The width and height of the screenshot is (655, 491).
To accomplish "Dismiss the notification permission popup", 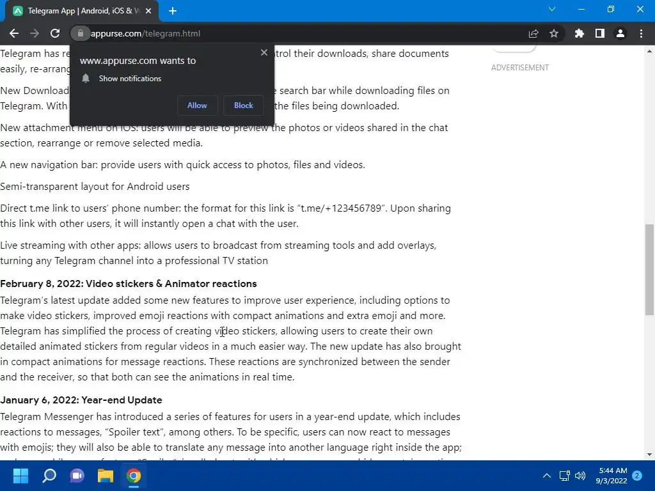I will (x=264, y=52).
